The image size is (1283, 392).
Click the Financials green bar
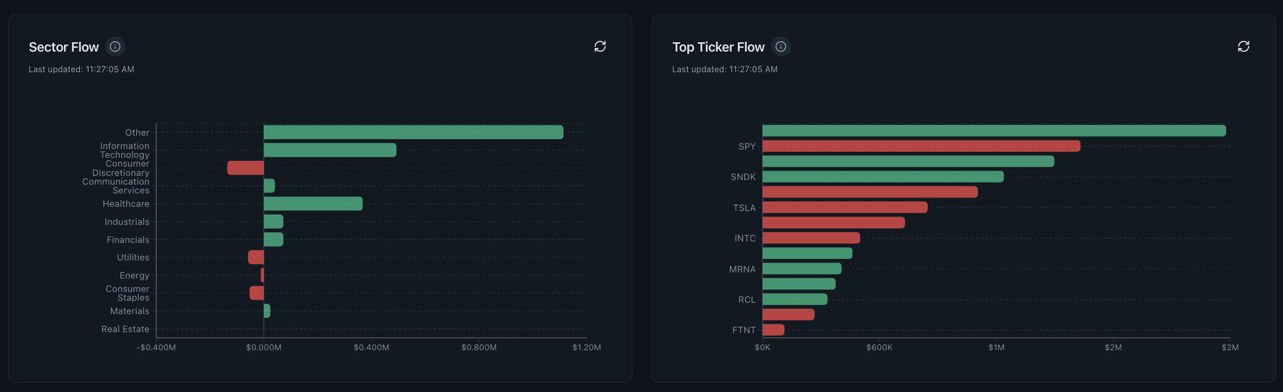[273, 239]
